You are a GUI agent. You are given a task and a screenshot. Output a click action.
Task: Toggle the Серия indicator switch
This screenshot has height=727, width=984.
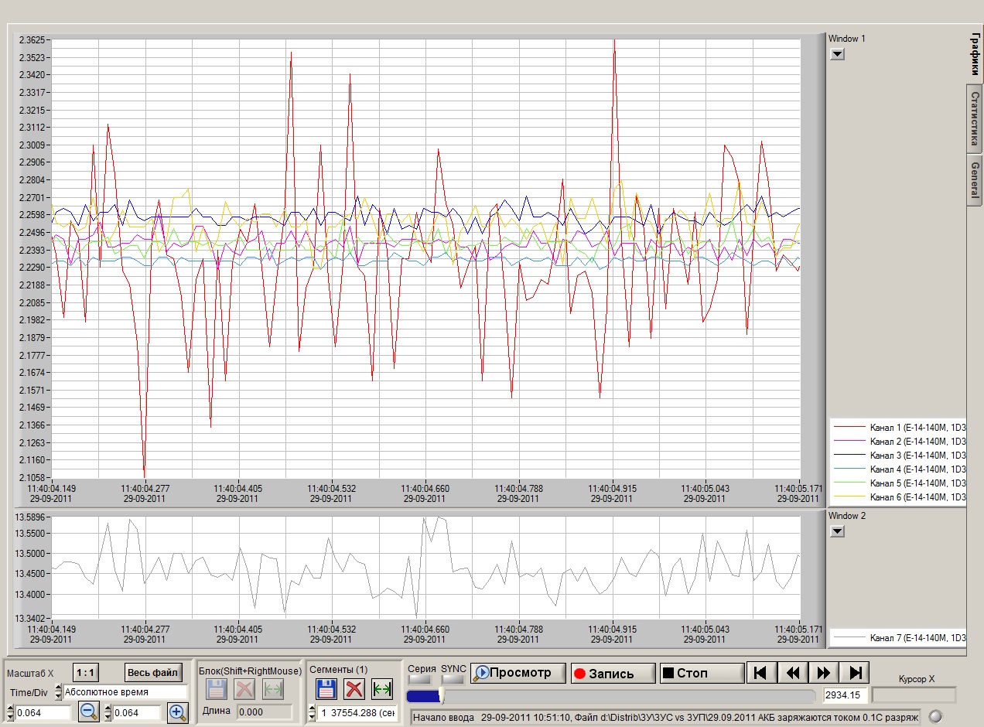[421, 680]
